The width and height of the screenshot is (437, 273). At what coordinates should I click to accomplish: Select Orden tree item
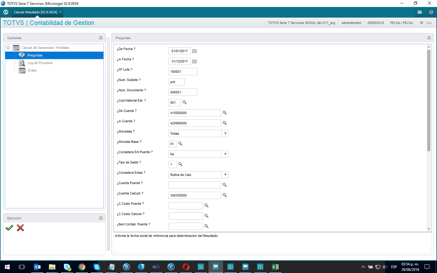pos(32,71)
